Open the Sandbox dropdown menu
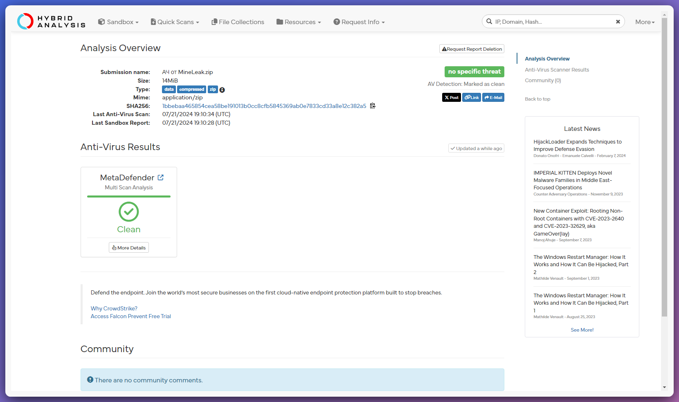The image size is (679, 402). click(x=118, y=22)
